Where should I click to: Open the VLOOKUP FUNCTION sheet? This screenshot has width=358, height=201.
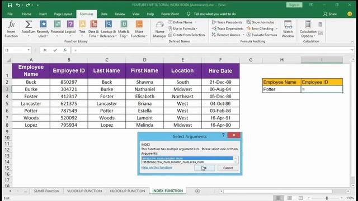click(x=84, y=191)
